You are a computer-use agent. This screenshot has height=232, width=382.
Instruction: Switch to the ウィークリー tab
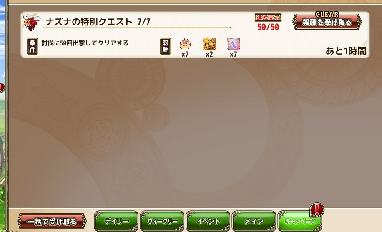click(x=162, y=221)
